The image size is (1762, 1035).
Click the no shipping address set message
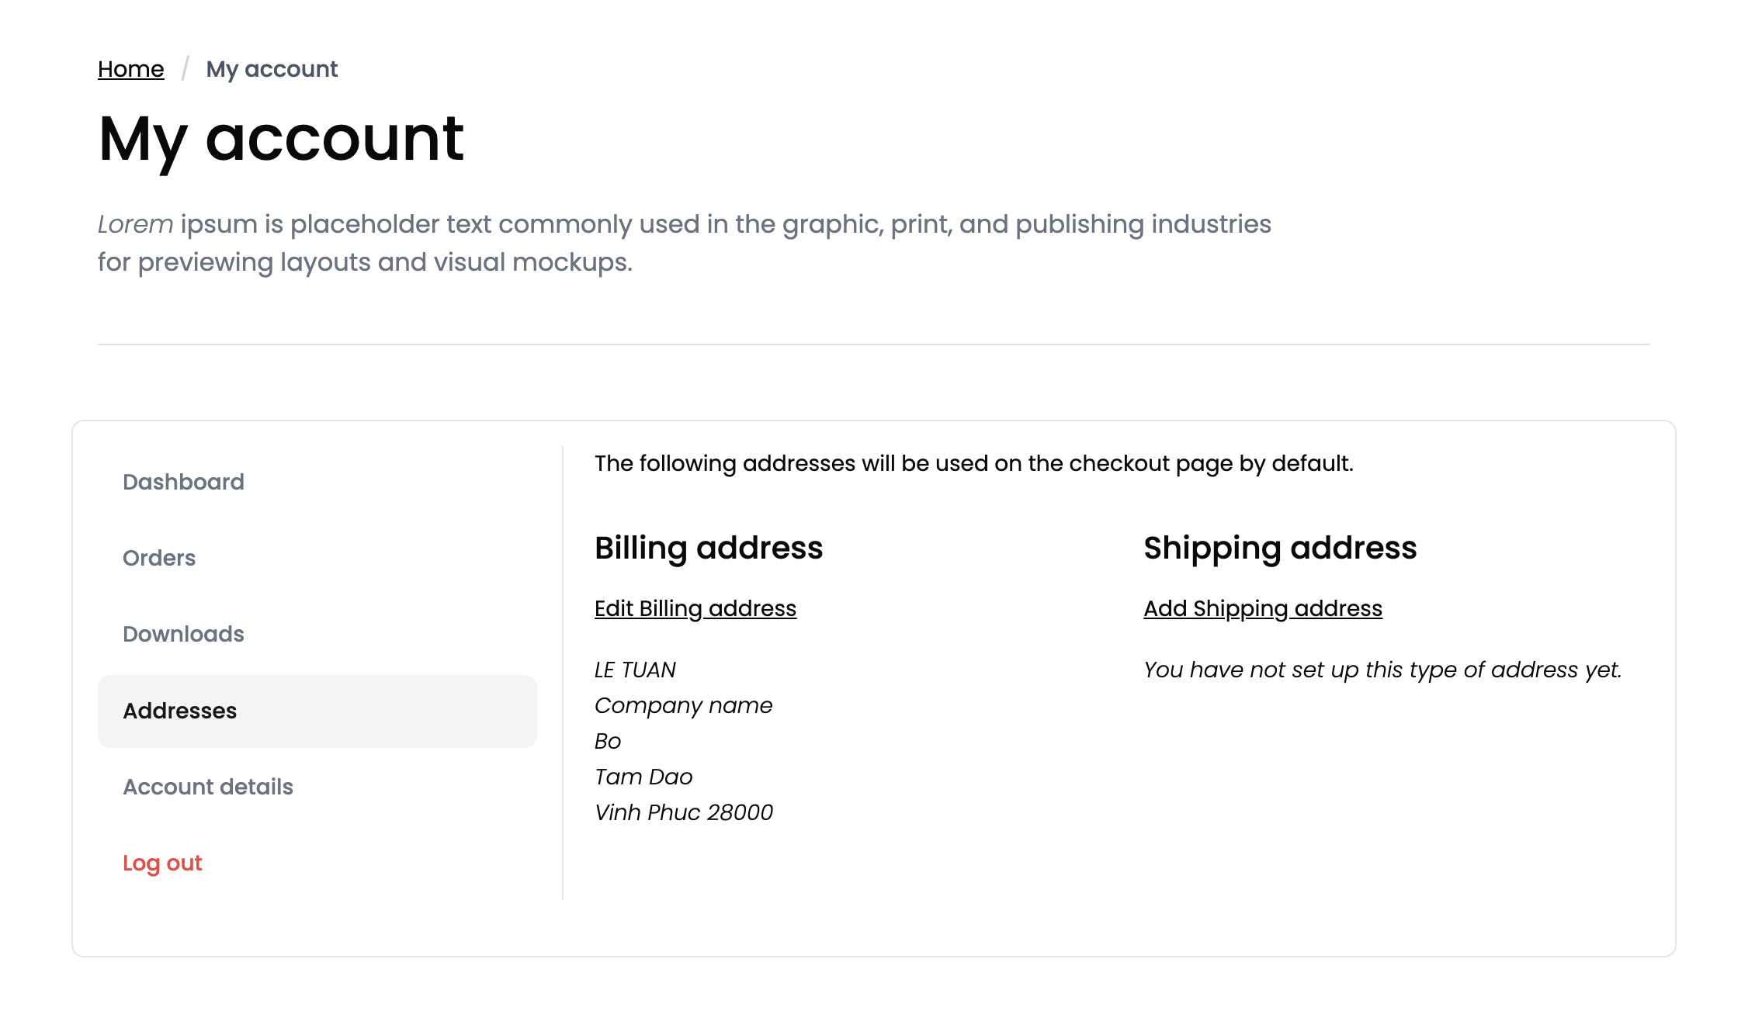[1382, 670]
